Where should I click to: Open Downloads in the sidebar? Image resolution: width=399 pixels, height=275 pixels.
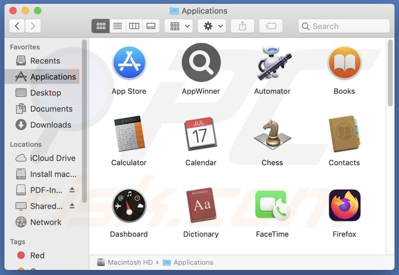(42, 125)
